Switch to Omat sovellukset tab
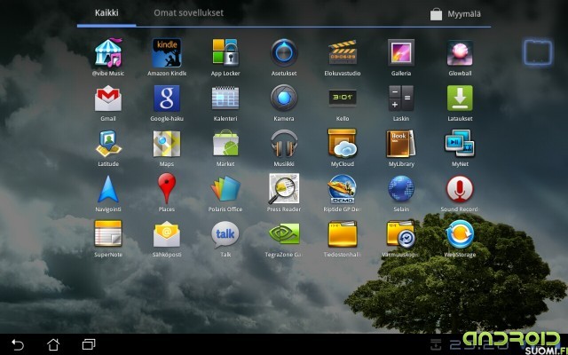Image resolution: width=568 pixels, height=355 pixels. point(189,13)
